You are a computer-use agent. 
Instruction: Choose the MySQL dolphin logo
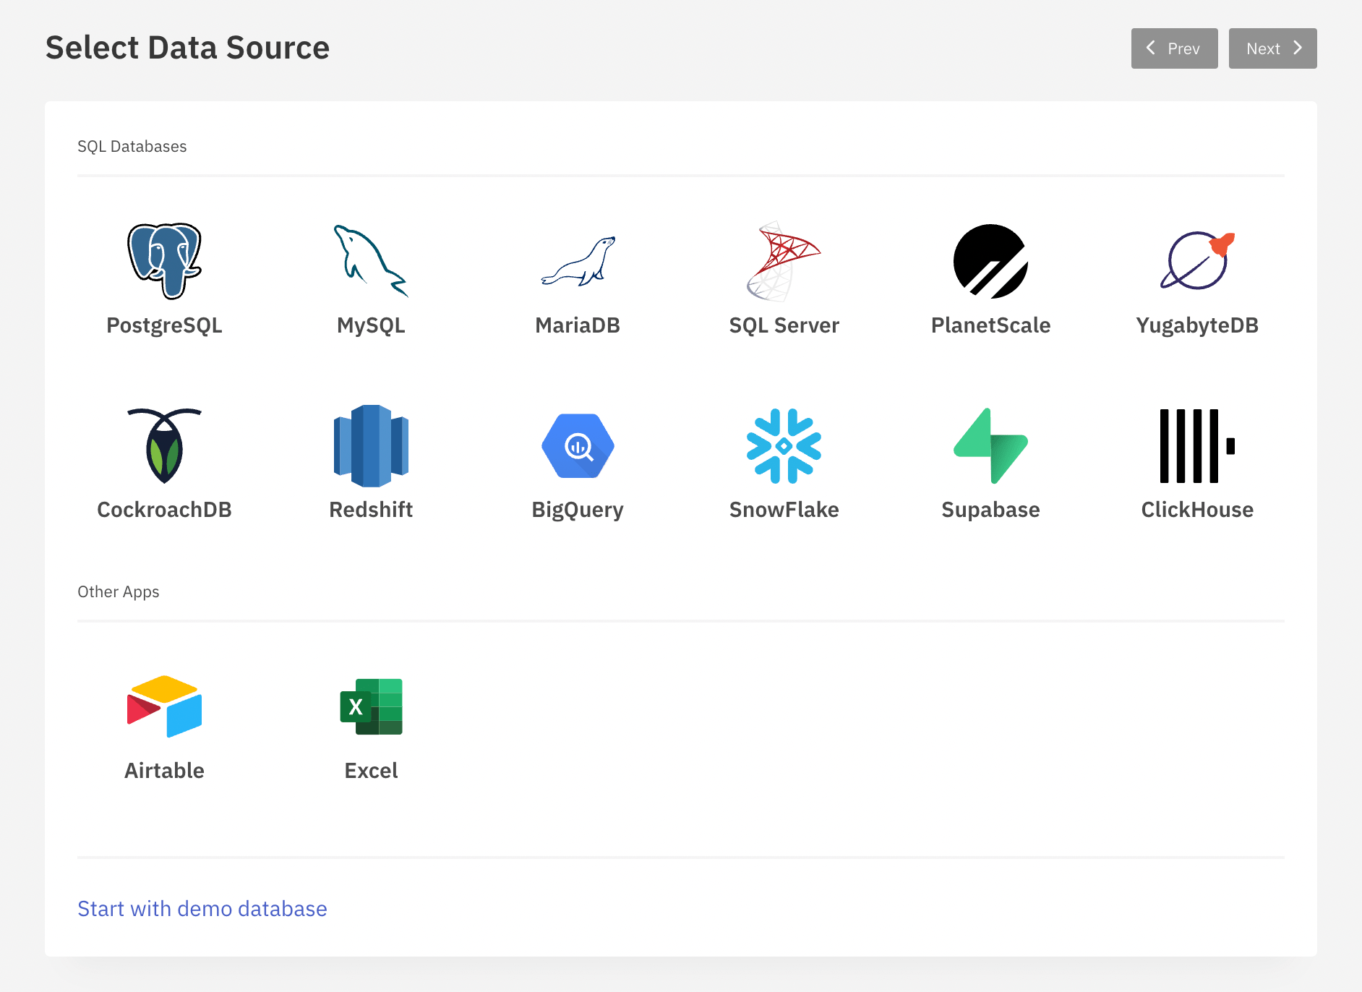(371, 261)
